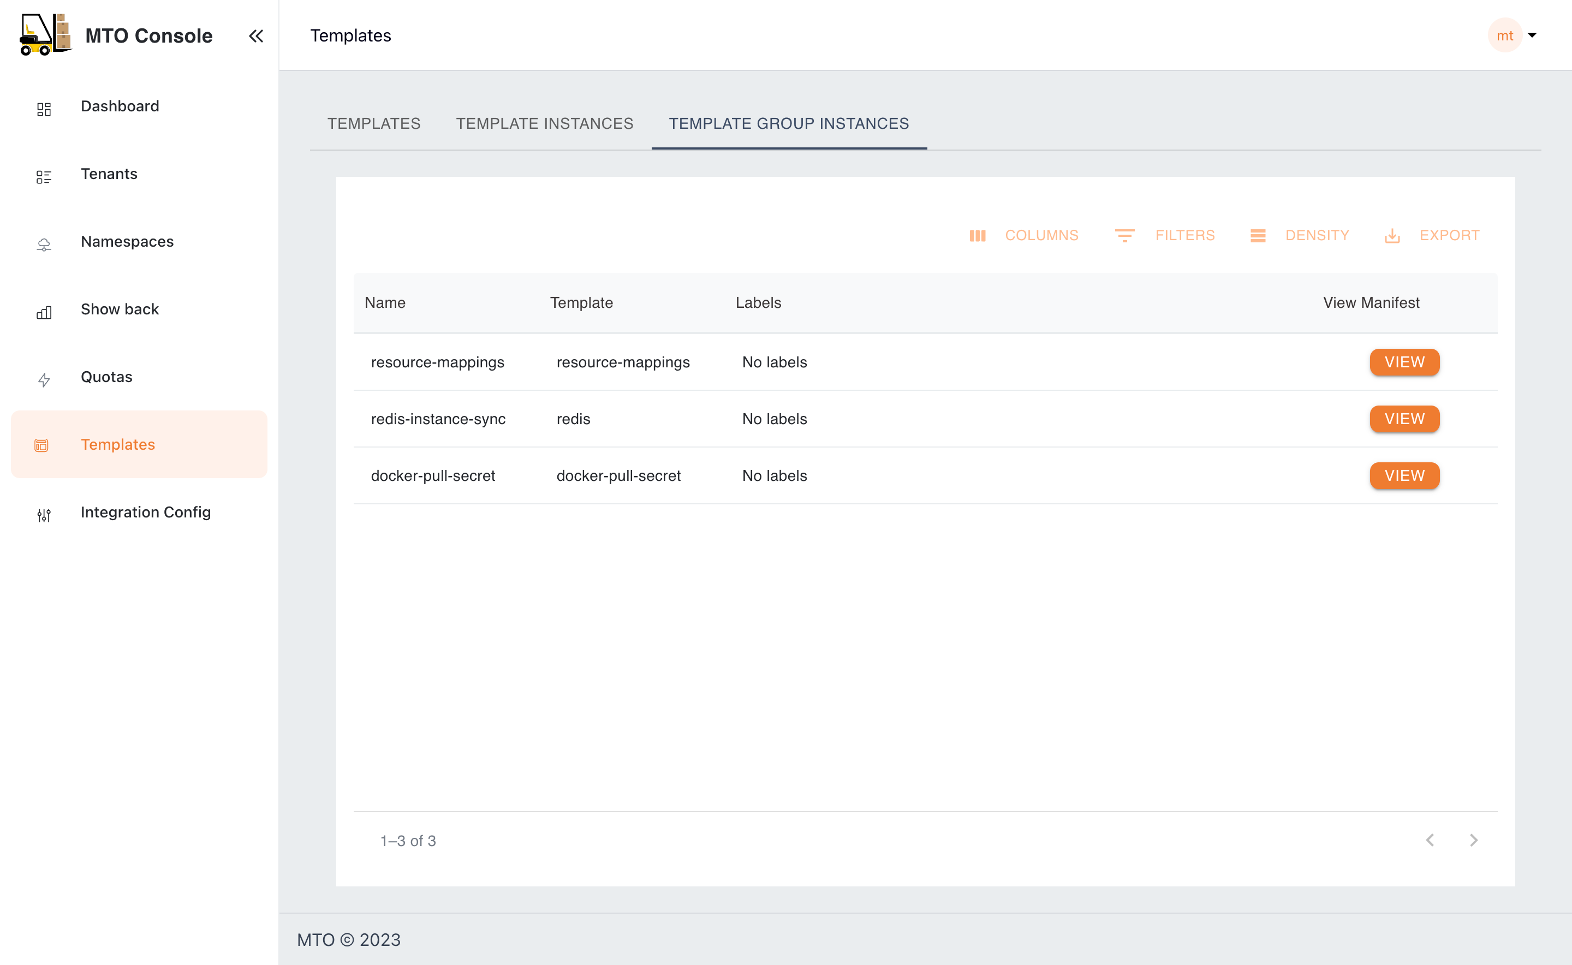
Task: Select the redis-instance-sync name cell
Action: pos(438,419)
